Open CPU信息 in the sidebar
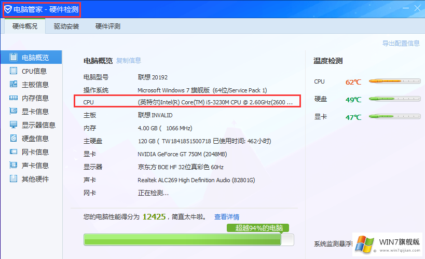 [31, 71]
